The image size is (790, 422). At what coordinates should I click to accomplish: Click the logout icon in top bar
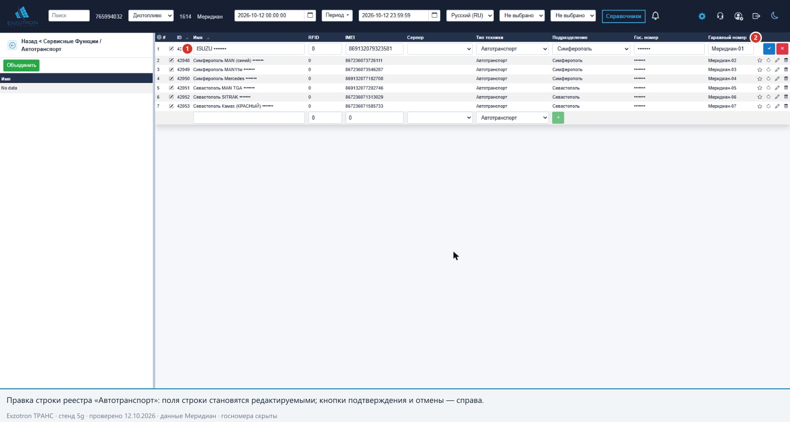[756, 16]
